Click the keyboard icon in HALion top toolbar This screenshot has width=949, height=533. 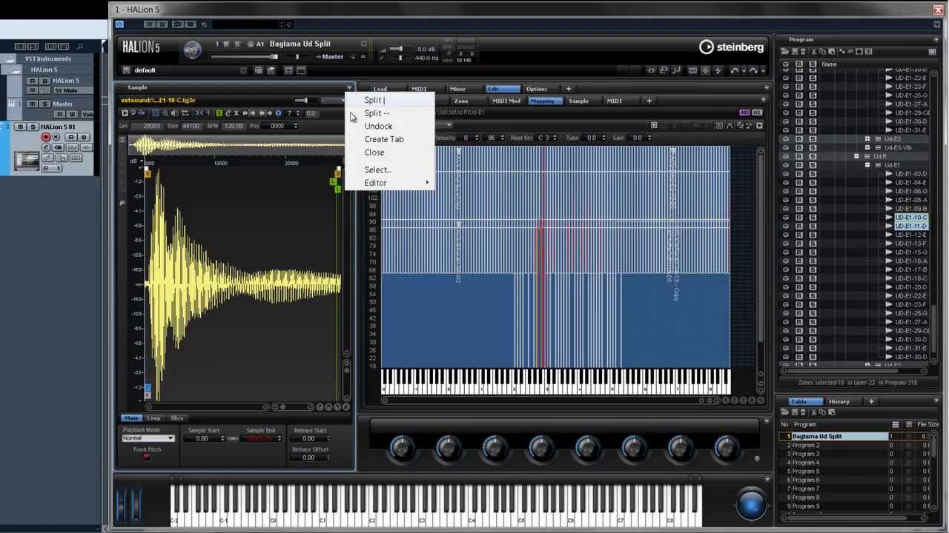pyautogui.click(x=692, y=70)
